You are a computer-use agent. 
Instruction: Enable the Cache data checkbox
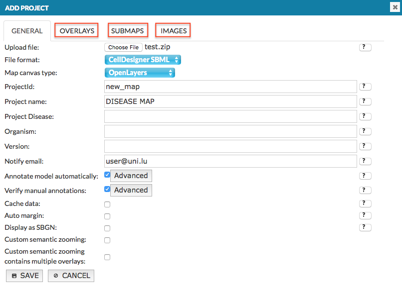point(107,204)
